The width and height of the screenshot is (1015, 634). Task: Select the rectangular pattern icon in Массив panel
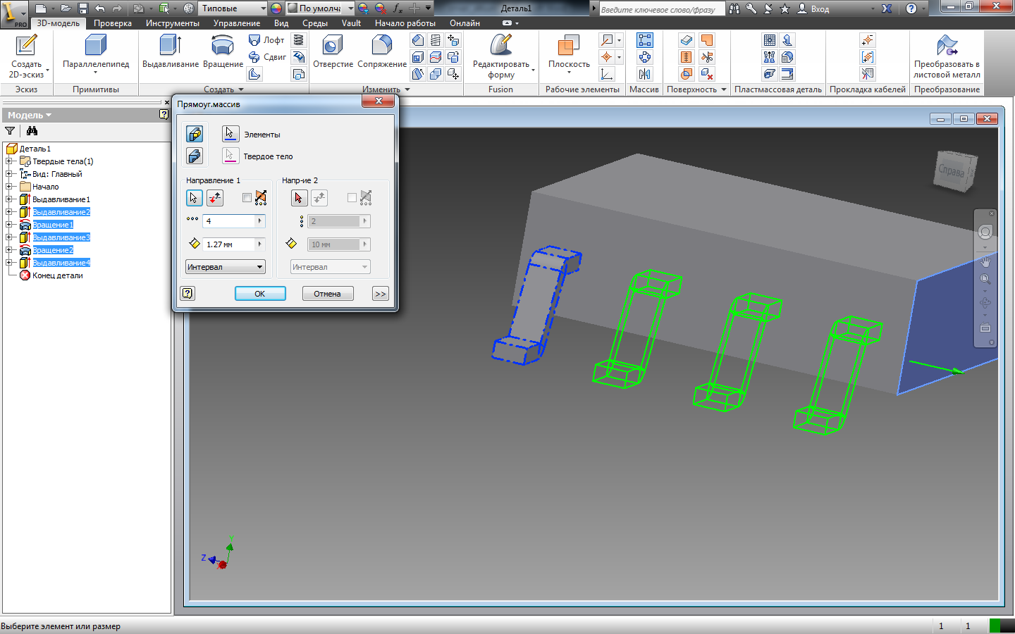644,40
